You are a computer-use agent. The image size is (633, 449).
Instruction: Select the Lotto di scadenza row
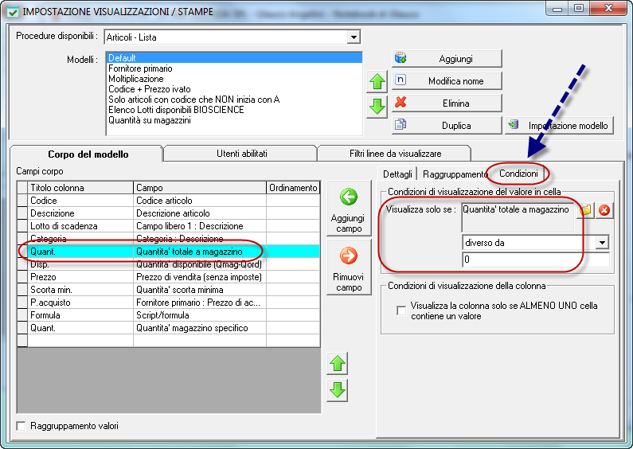[169, 226]
